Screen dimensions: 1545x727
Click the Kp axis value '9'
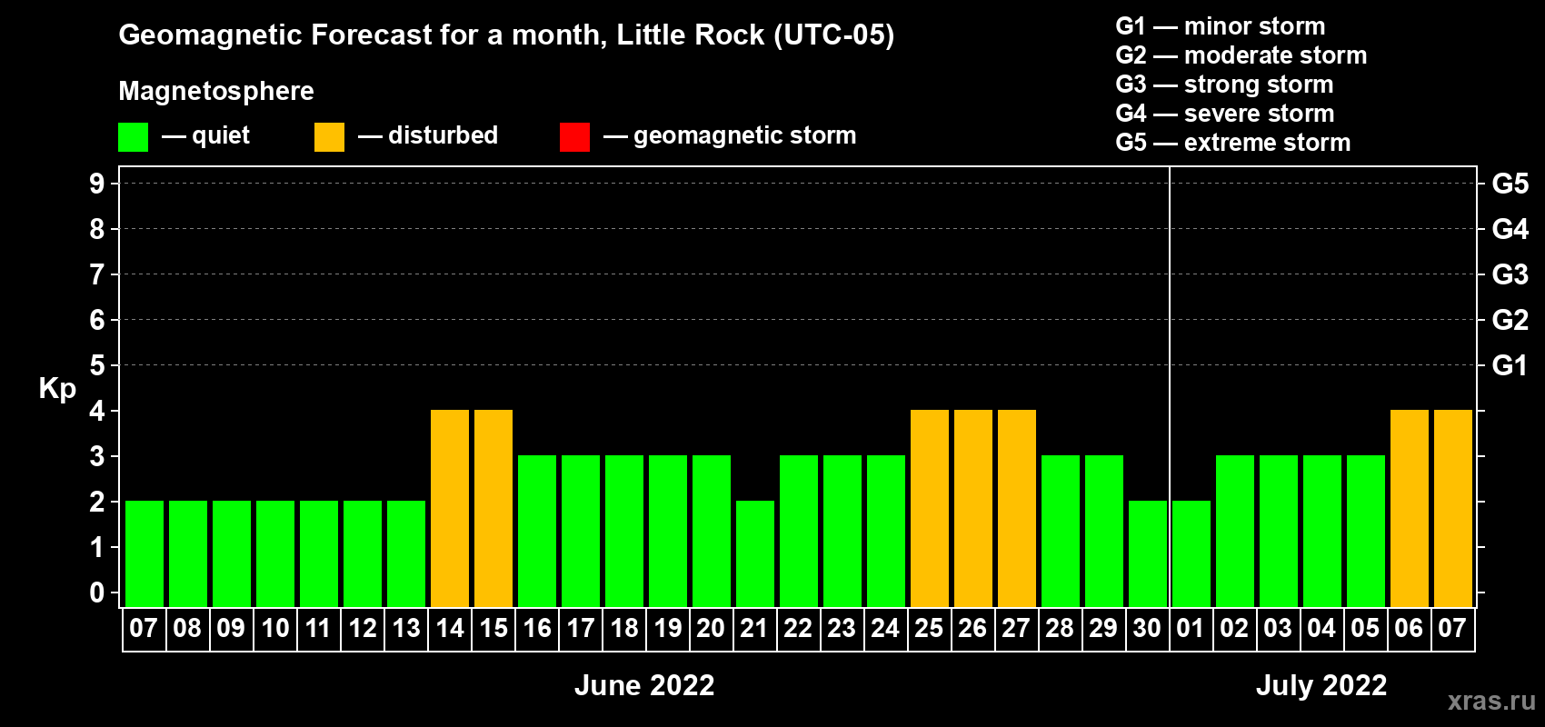[x=97, y=184]
